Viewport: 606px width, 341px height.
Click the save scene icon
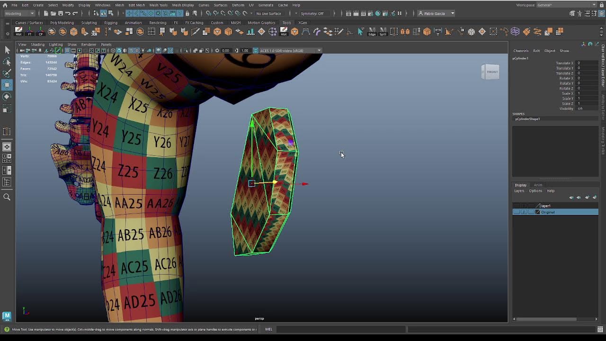point(60,13)
